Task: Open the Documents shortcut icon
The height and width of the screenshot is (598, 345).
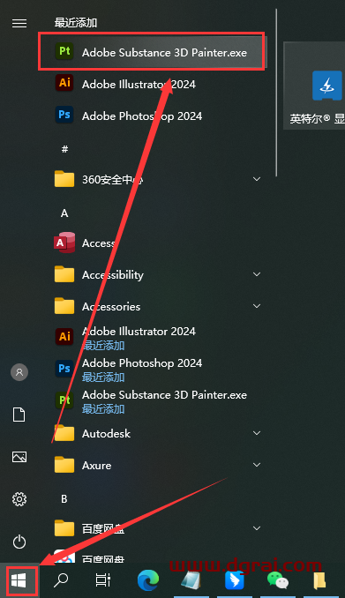Action: point(19,415)
